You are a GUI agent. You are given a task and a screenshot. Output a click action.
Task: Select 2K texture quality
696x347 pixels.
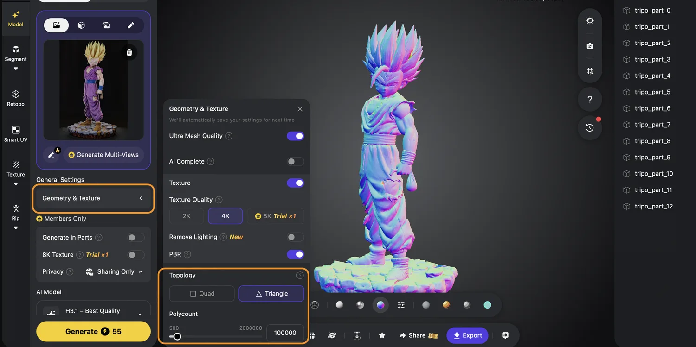coord(187,216)
